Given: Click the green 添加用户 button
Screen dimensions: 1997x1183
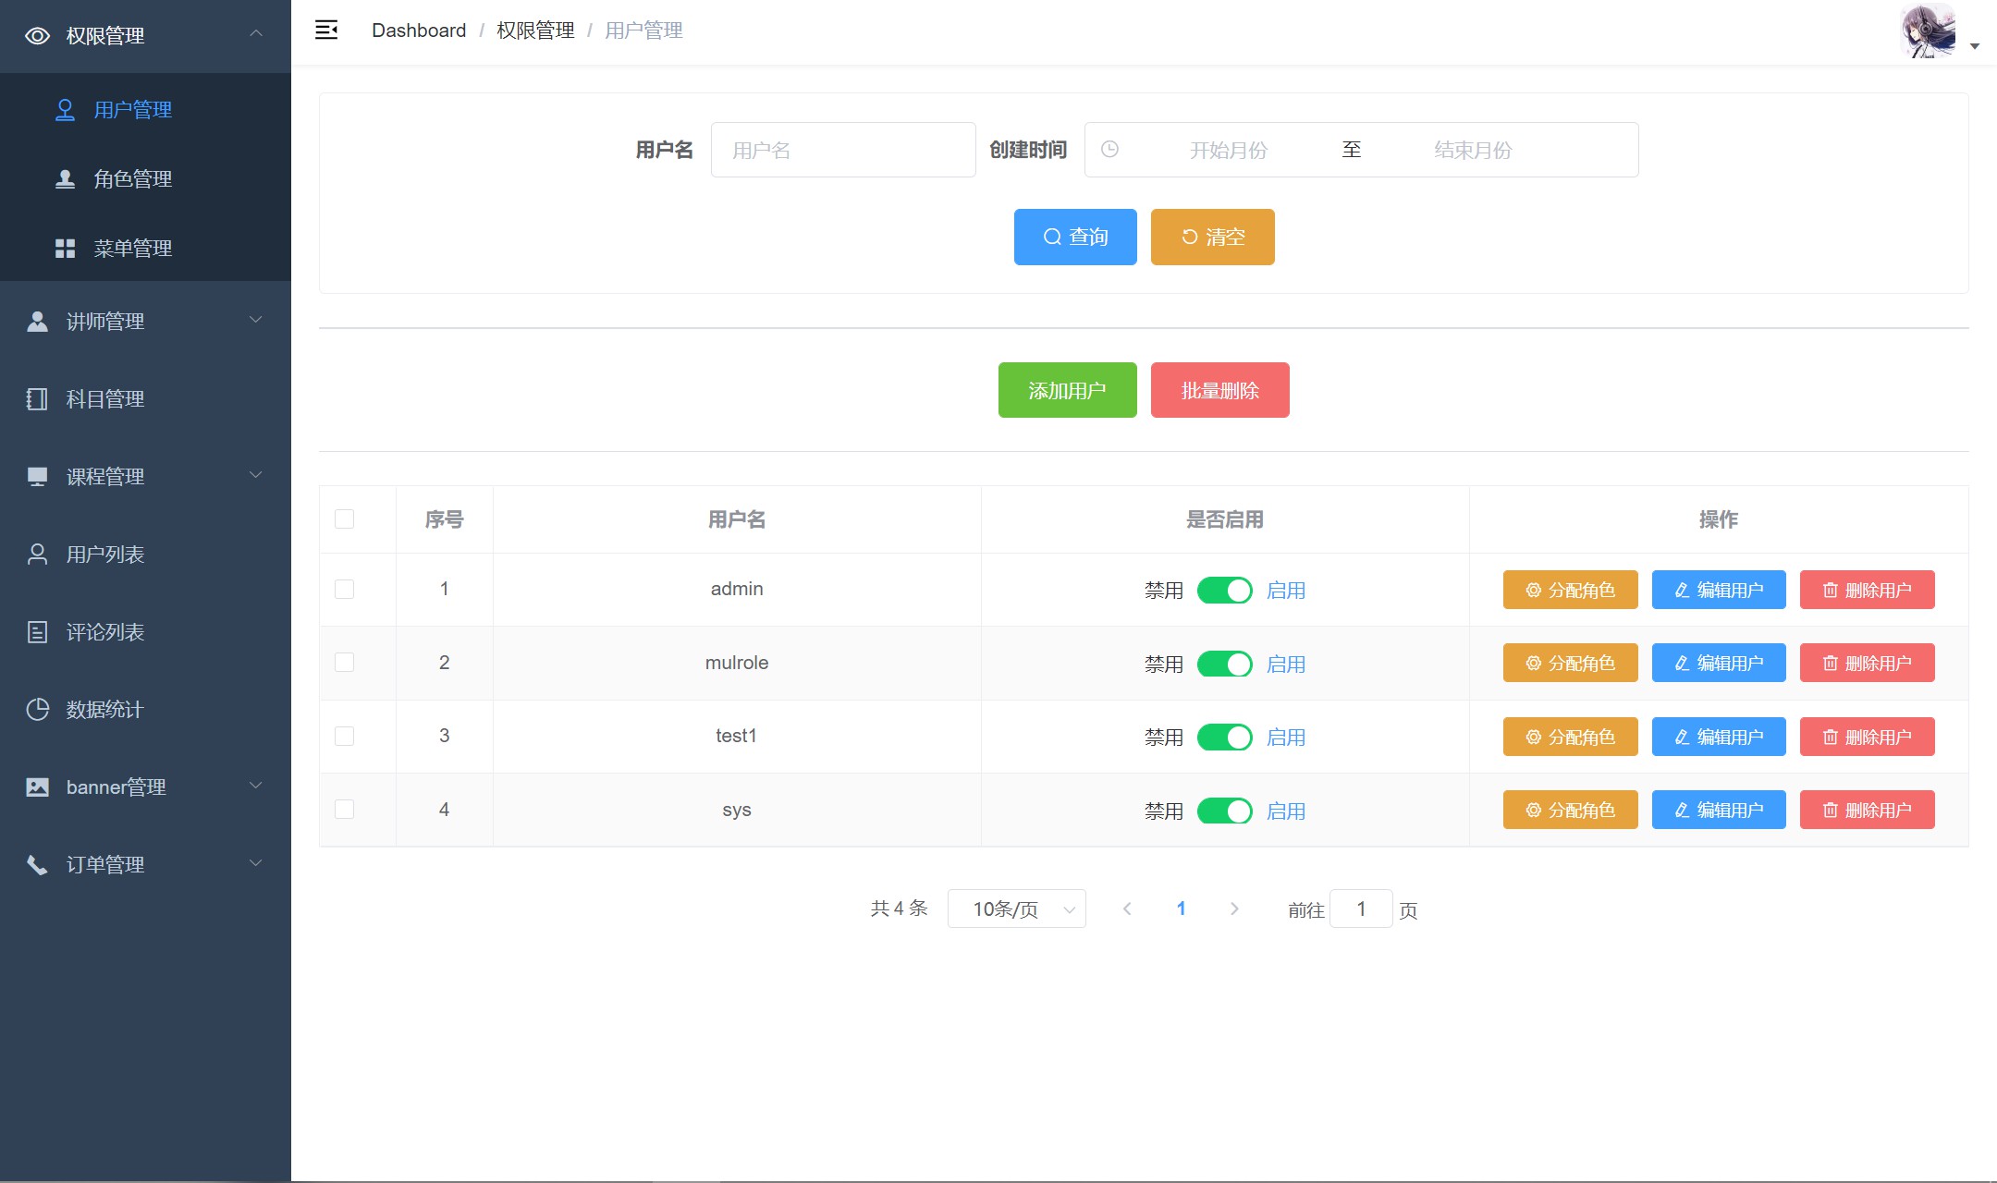Looking at the screenshot, I should (1067, 391).
